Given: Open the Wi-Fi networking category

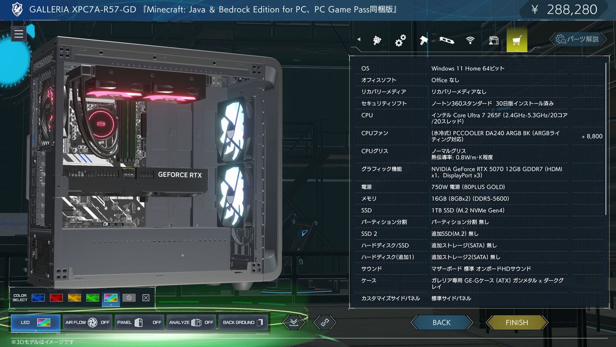Looking at the screenshot, I should pos(470,40).
